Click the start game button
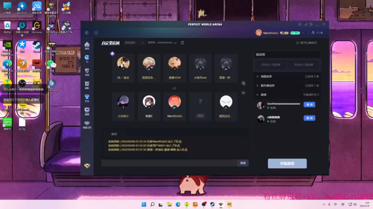The image size is (373, 209). pyautogui.click(x=287, y=163)
